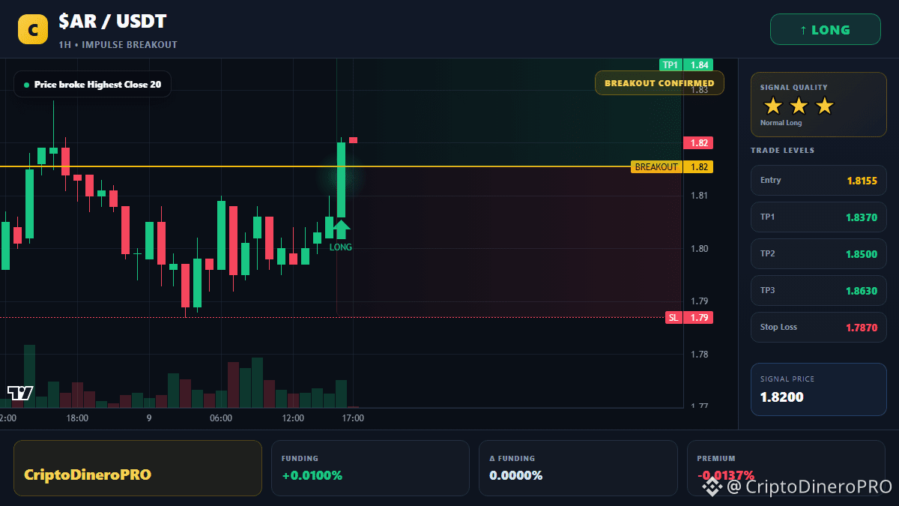Screen dimensions: 899x506
Task: Click the 06:00 time axis label
Action: pos(221,418)
